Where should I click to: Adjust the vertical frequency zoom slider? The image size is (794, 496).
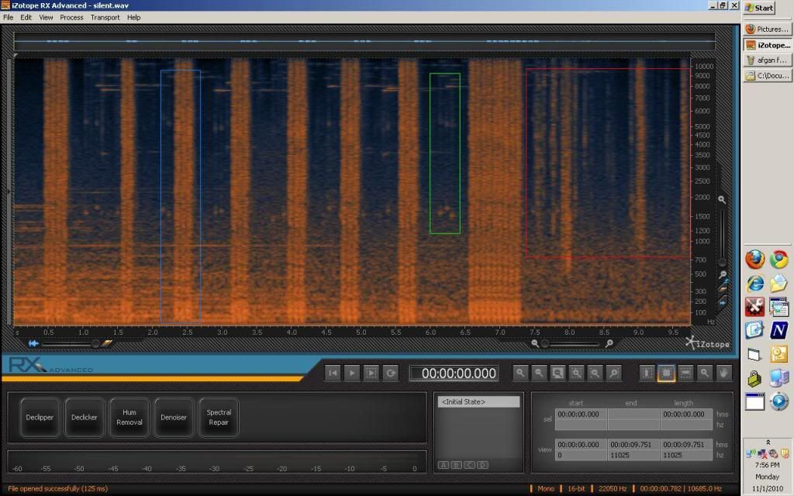[x=723, y=237]
